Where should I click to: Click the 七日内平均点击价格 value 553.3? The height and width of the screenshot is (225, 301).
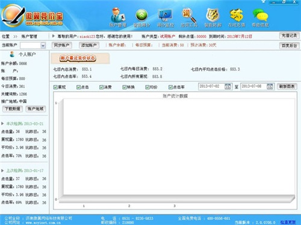click(x=235, y=69)
